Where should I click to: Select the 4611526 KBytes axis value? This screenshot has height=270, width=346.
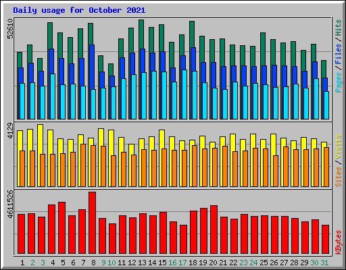click(x=10, y=205)
